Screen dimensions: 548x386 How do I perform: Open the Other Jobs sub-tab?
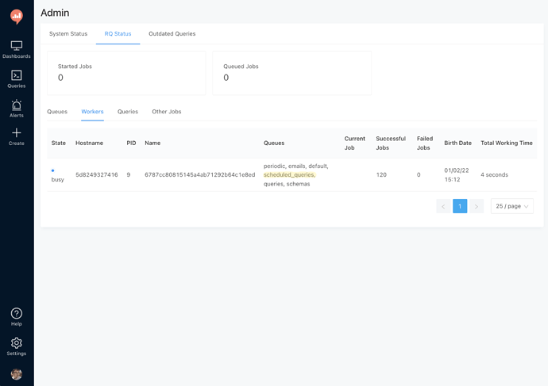(x=166, y=112)
